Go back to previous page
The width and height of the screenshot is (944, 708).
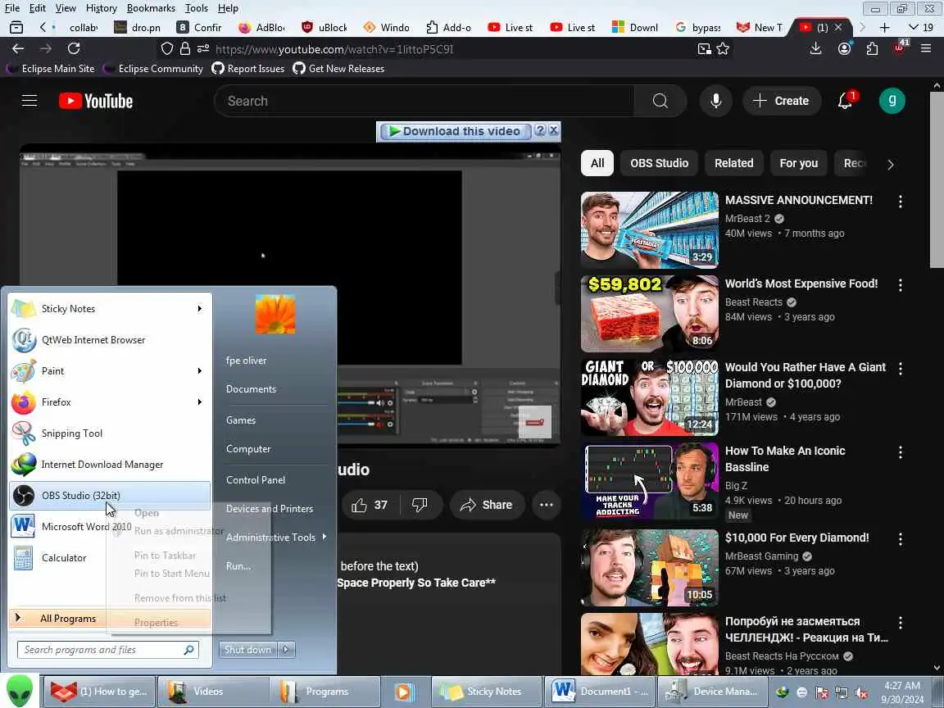point(19,49)
